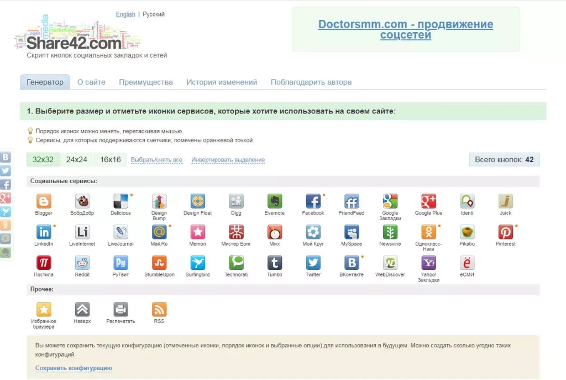Select the MySpace service icon
The height and width of the screenshot is (380, 566).
[x=352, y=232]
